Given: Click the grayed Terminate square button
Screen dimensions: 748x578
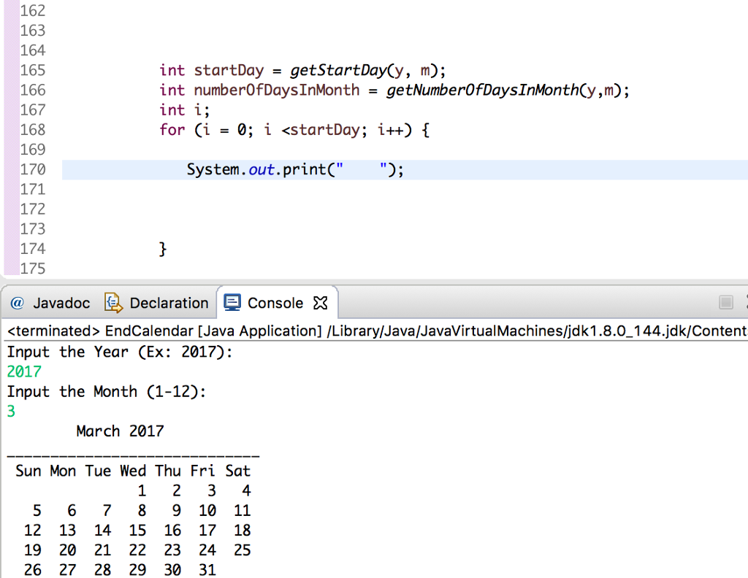Looking at the screenshot, I should [x=726, y=302].
